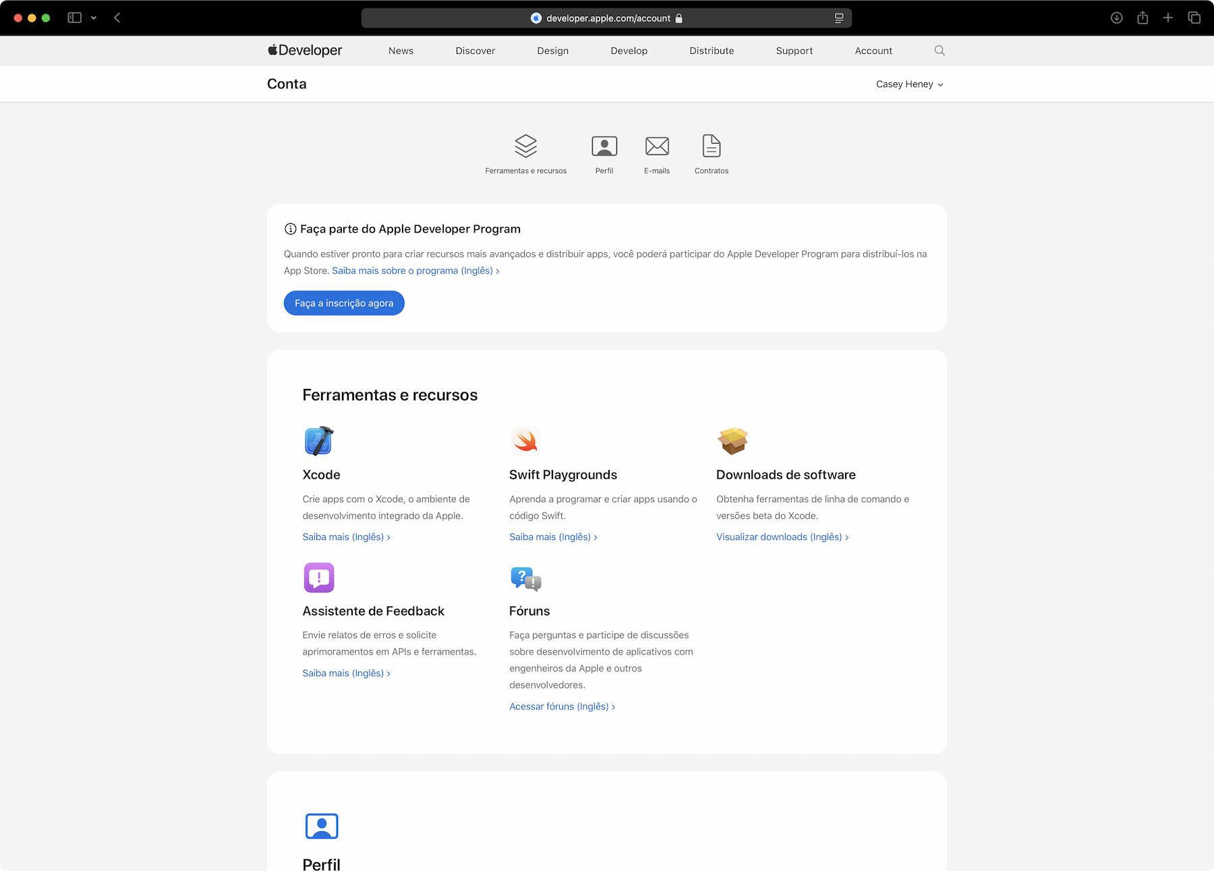Open the Account menu item
Image resolution: width=1214 pixels, height=871 pixels.
point(873,51)
